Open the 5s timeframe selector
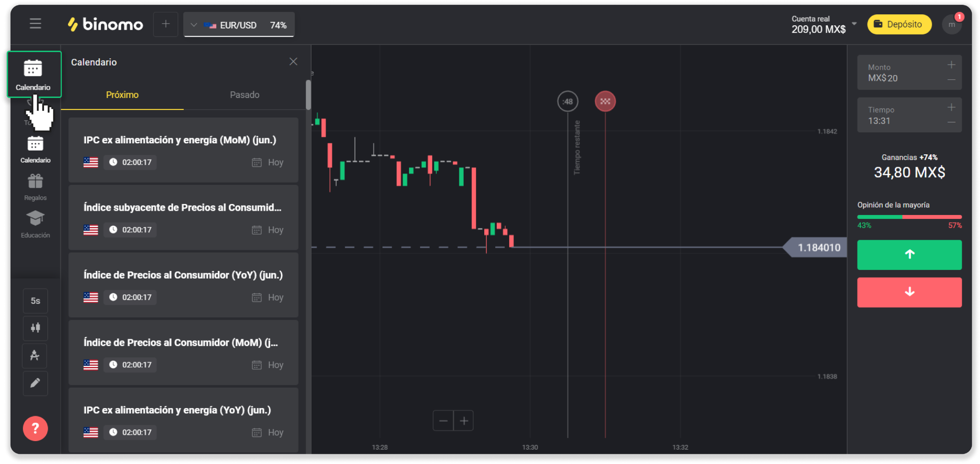The width and height of the screenshot is (980, 464). [35, 301]
